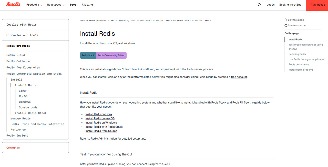Click Create an issue link
The width and height of the screenshot is (328, 167).
296,25
